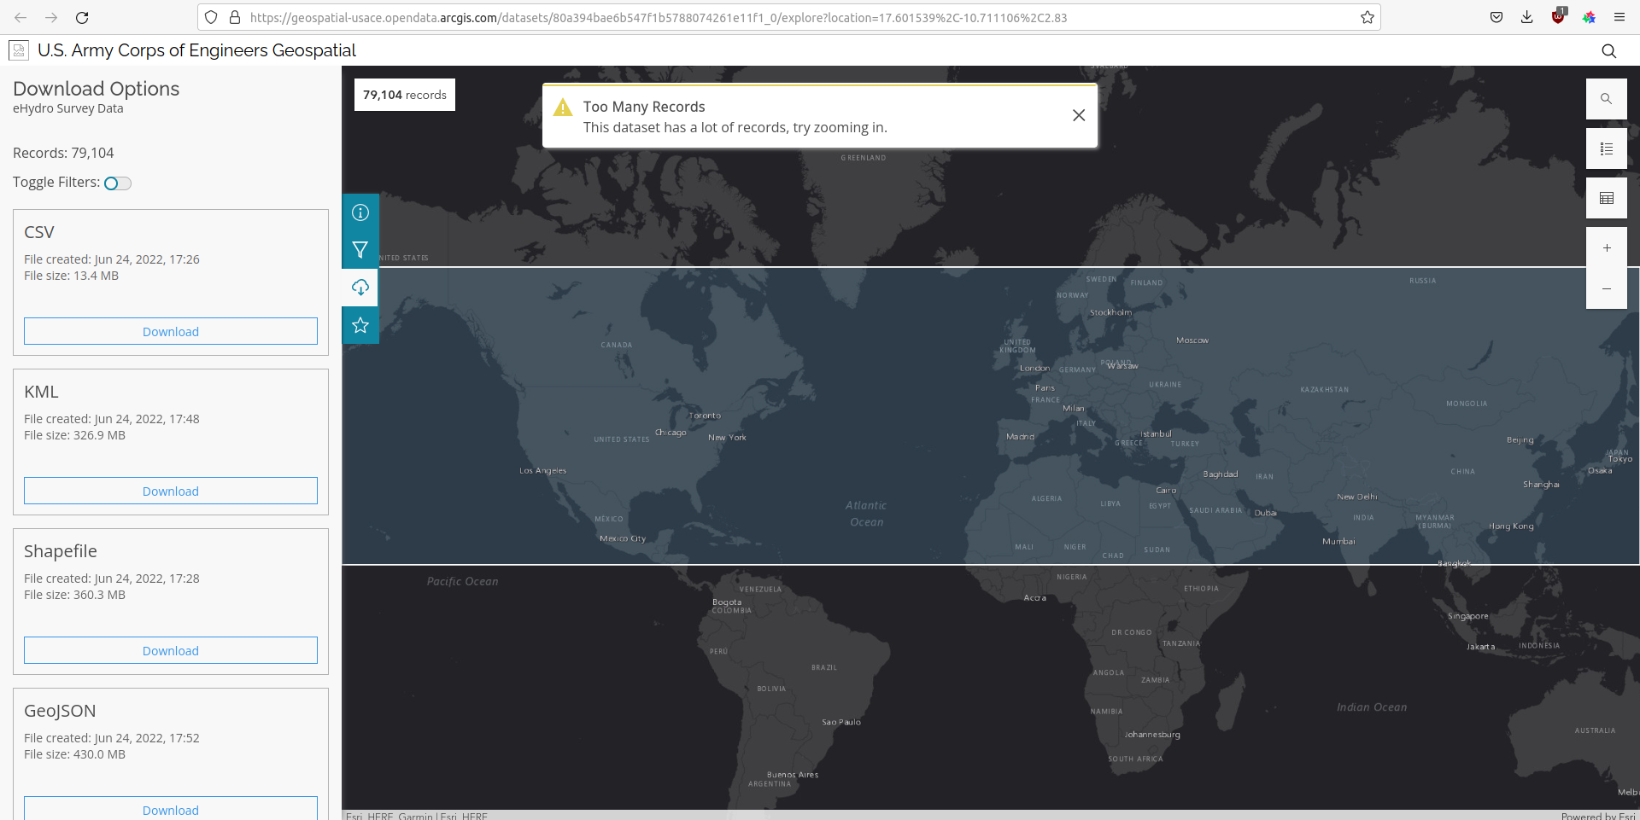The image size is (1640, 820).
Task: Open the favorites star panel
Action: tap(360, 325)
